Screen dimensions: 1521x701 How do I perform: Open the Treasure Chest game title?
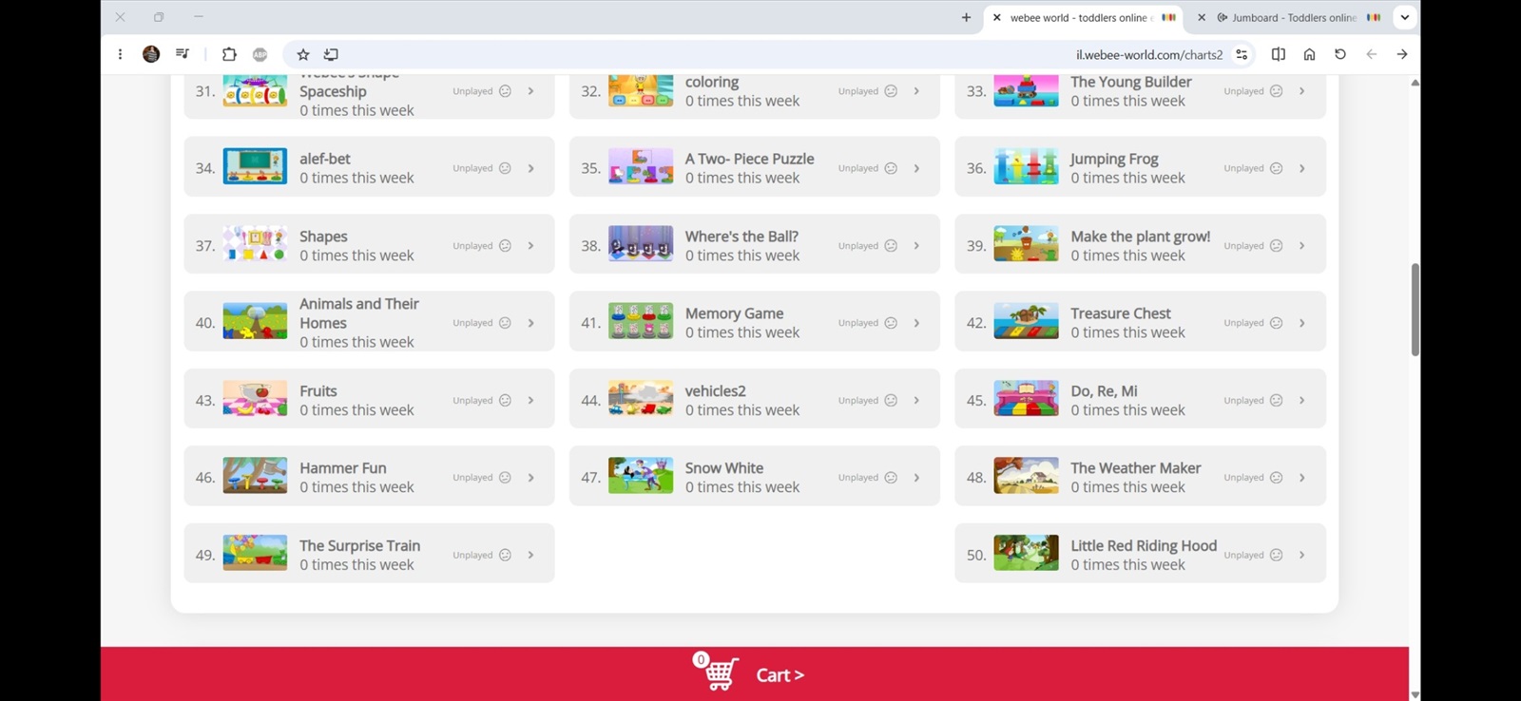(1120, 313)
